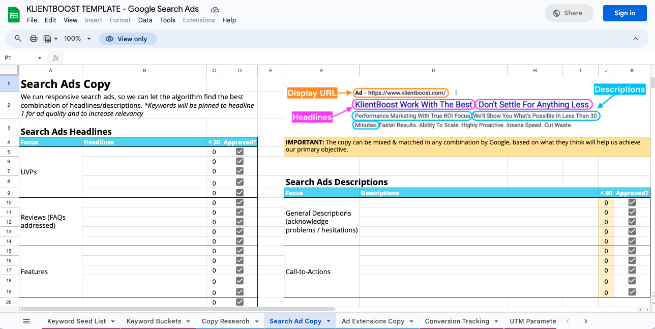Image resolution: width=655 pixels, height=329 pixels.
Task: Toggle Approved checkbox in row 20 headlines
Action: 240,302
